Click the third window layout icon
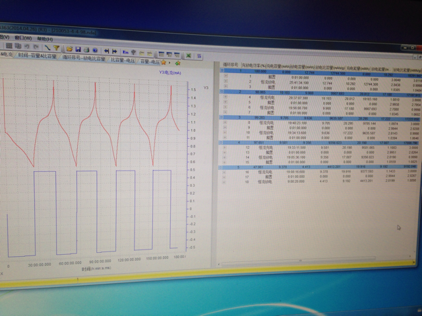This screenshot has width=422, height=316. 177,55
